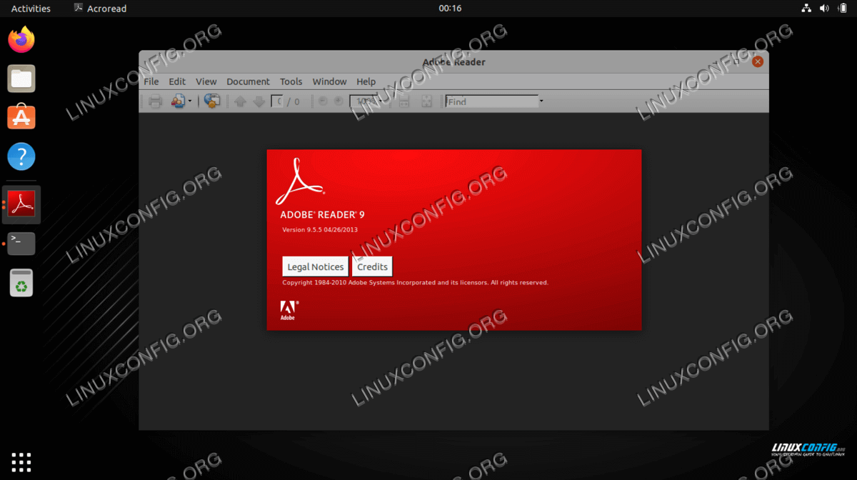This screenshot has height=480, width=857.
Task: Click the 'ADOBE READER 9' title text
Action: click(x=322, y=214)
